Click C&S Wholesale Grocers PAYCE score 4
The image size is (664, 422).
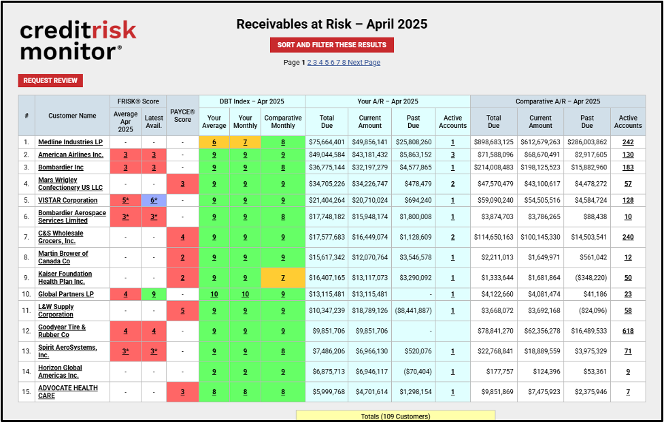pyautogui.click(x=182, y=237)
